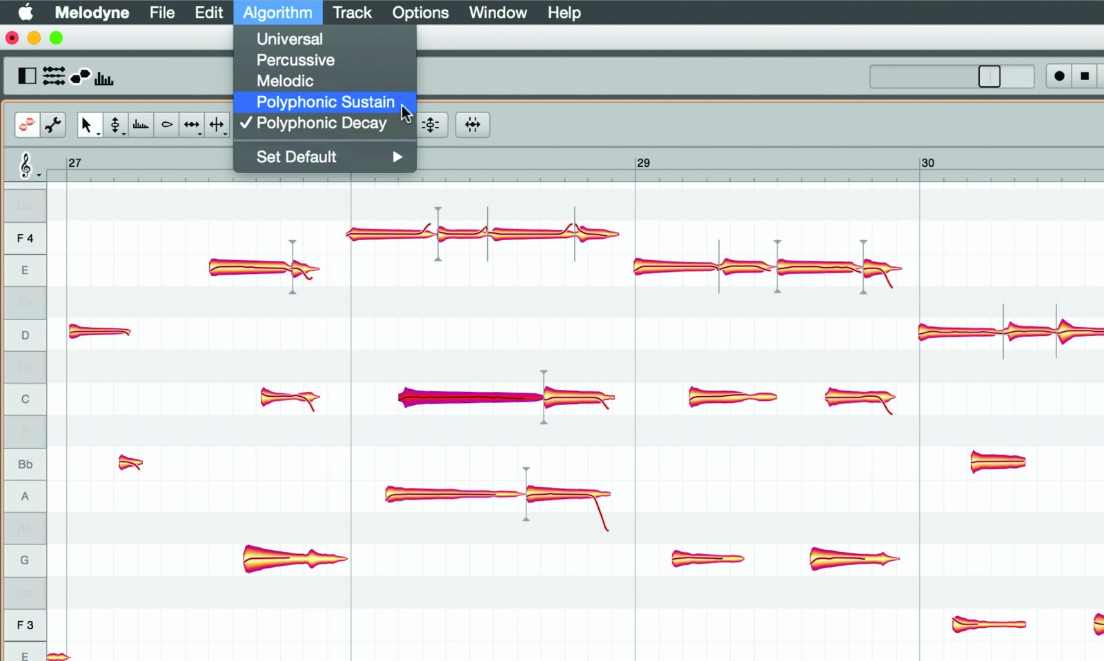
Task: Switch to note edit mode blobs button
Action: click(x=28, y=125)
